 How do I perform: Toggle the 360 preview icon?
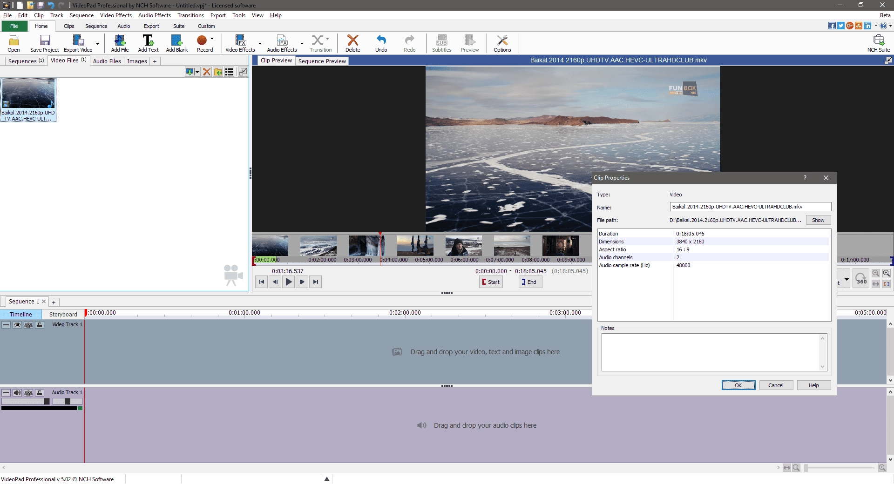pyautogui.click(x=861, y=278)
